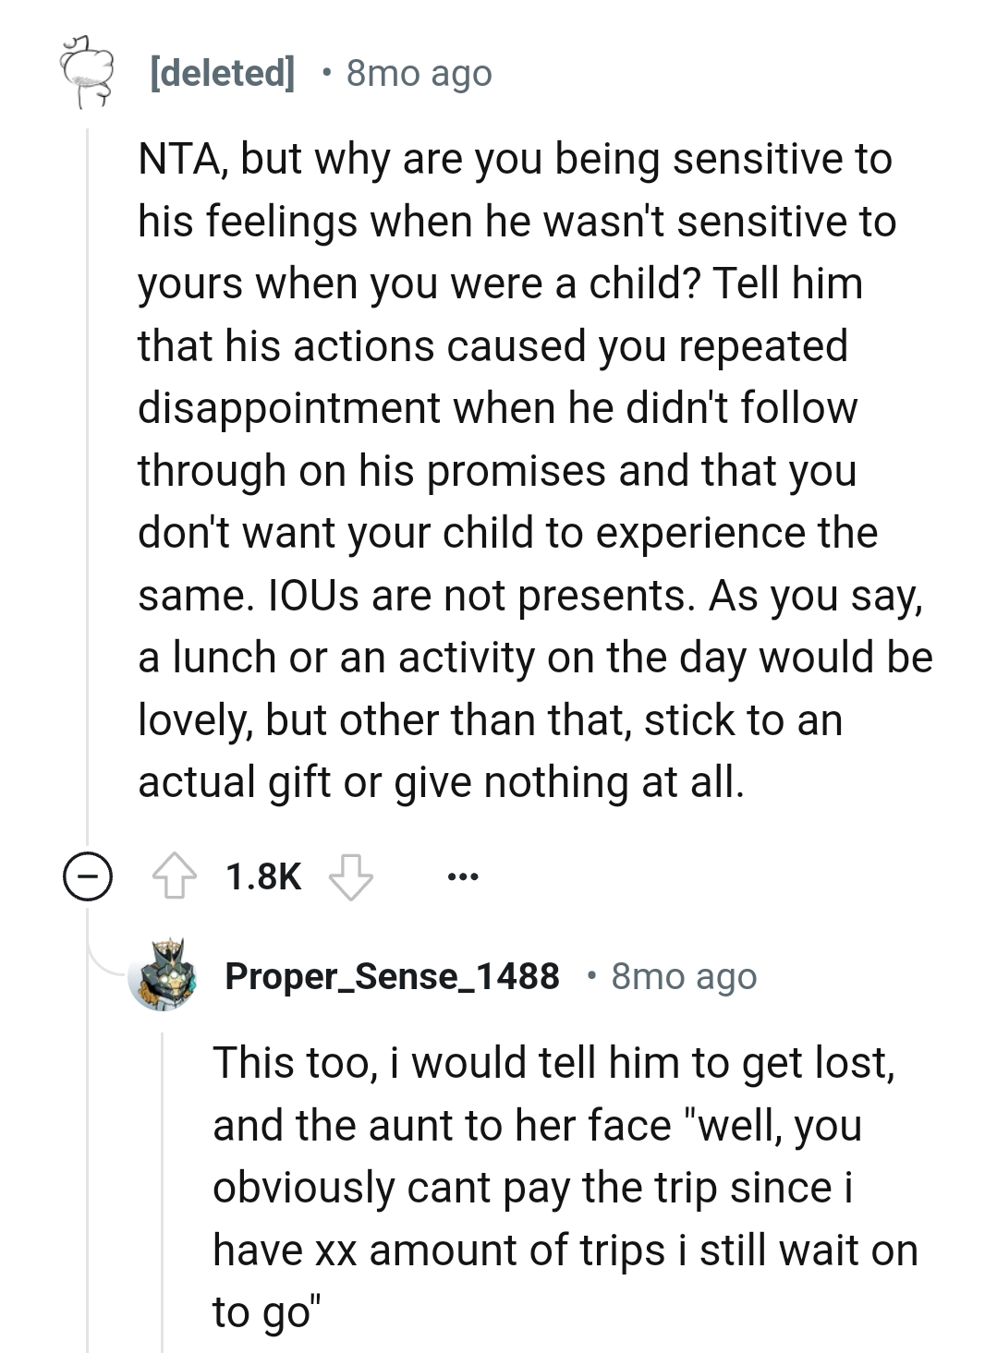
Task: Click the deleted user's default avatar
Action: pos(85,72)
